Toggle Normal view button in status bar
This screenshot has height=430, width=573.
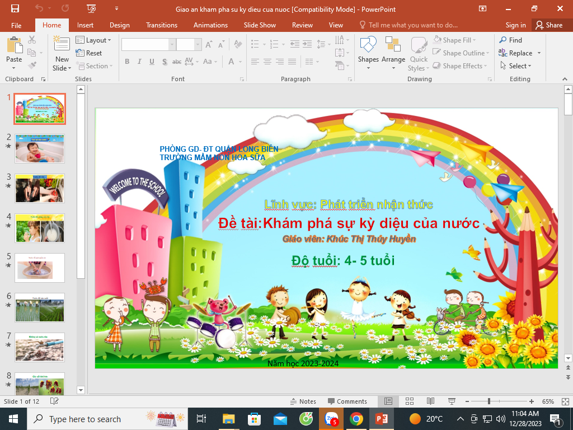pyautogui.click(x=388, y=401)
